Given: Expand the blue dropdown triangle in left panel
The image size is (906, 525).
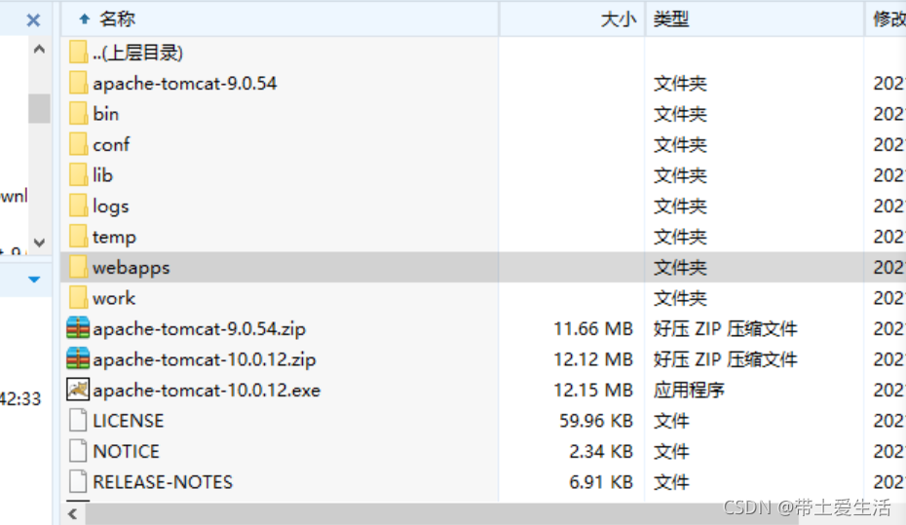Looking at the screenshot, I should tap(34, 280).
